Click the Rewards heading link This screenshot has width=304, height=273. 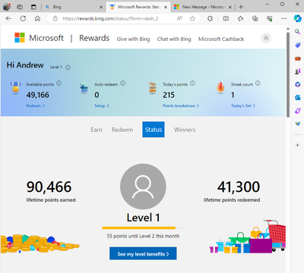[94, 38]
